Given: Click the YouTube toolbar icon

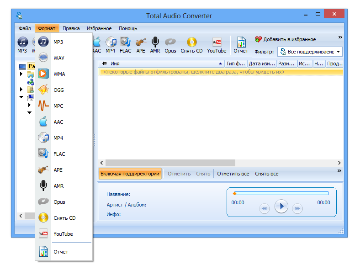Looking at the screenshot, I should (217, 45).
